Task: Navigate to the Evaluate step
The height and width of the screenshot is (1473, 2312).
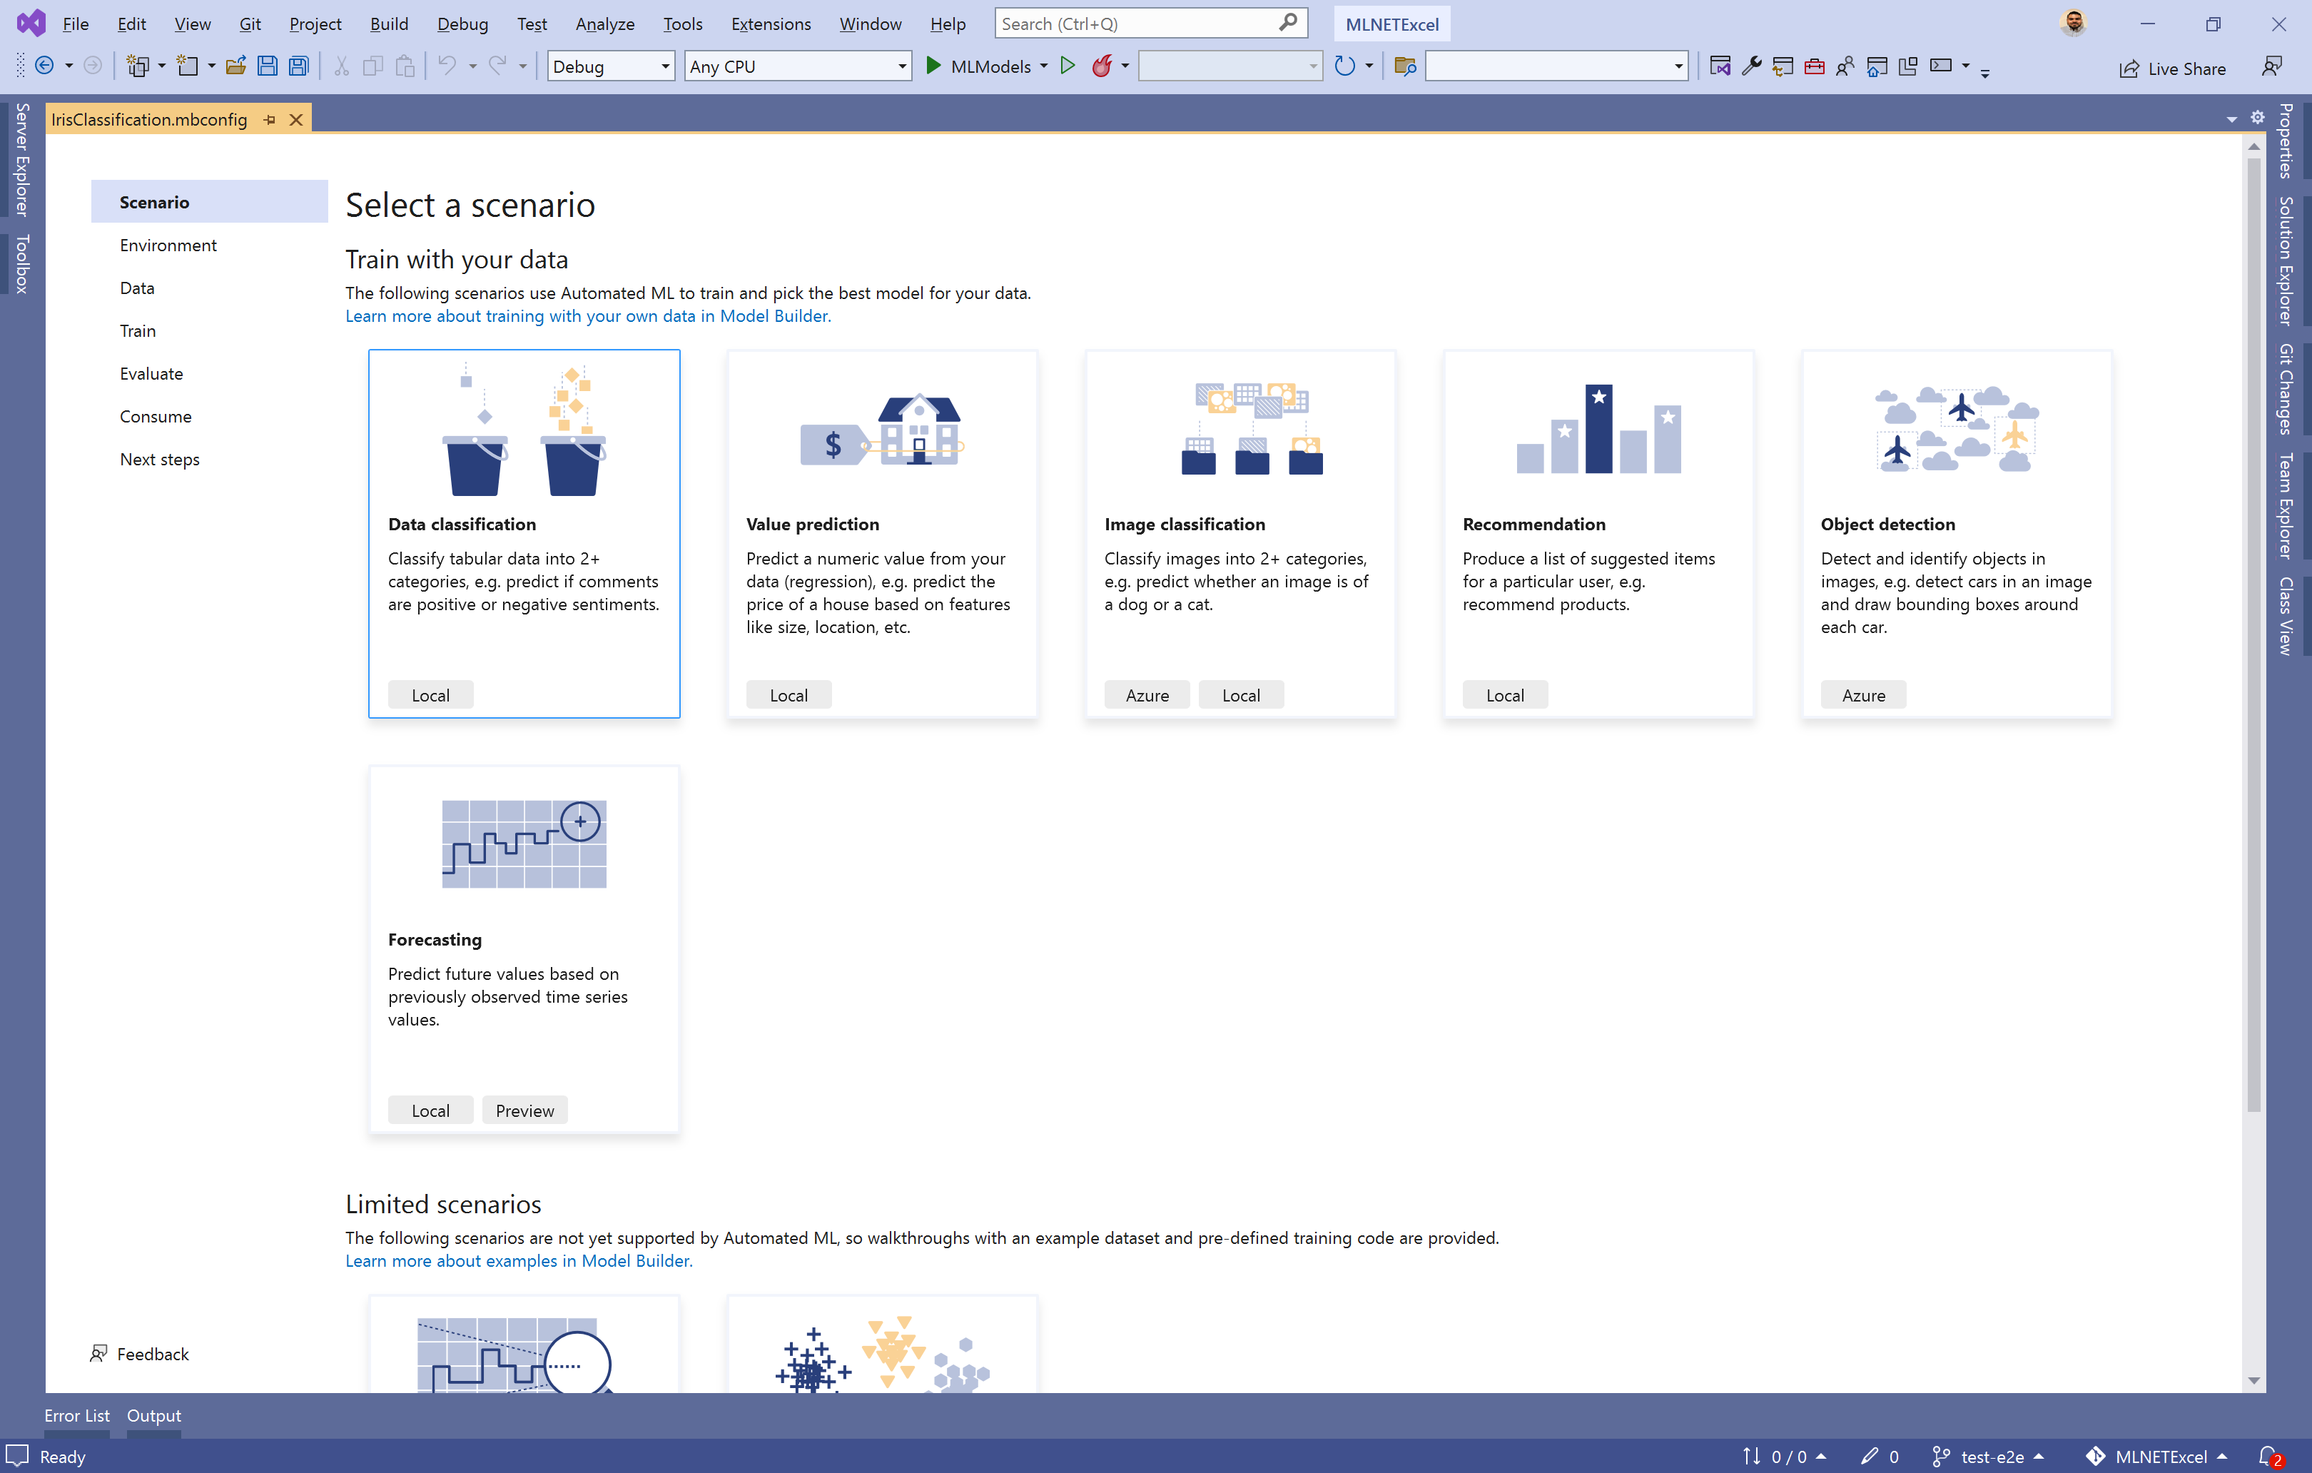Action: click(x=151, y=373)
